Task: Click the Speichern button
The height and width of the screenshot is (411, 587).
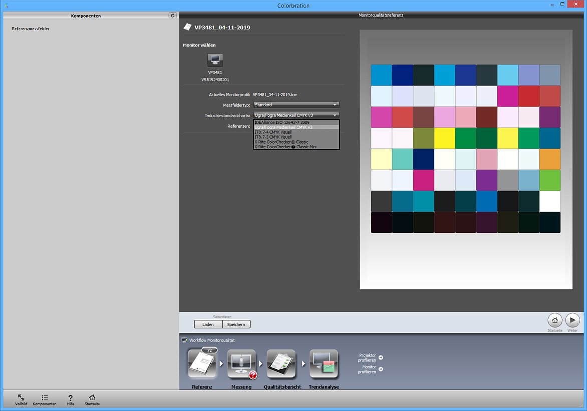Action: pos(236,324)
